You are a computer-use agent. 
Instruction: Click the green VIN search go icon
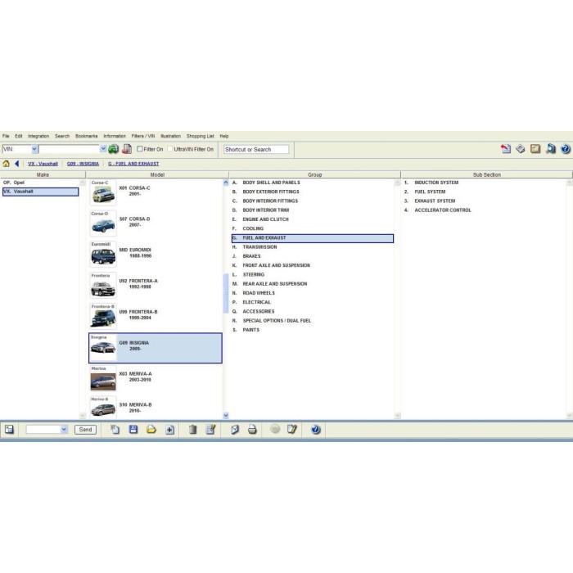point(113,149)
